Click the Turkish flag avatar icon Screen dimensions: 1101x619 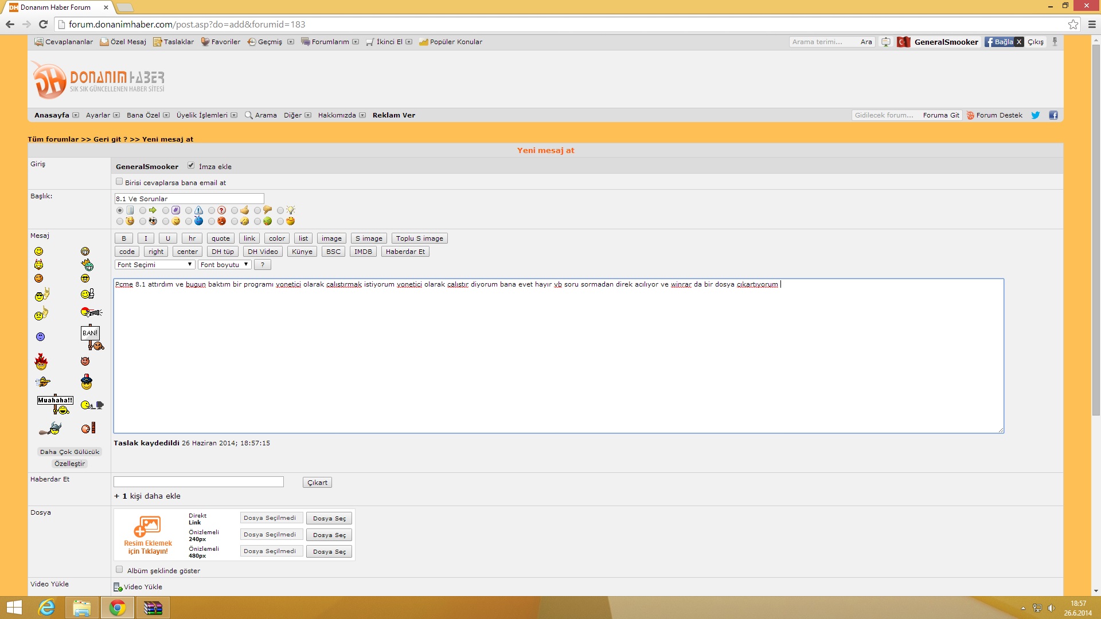[x=903, y=42]
